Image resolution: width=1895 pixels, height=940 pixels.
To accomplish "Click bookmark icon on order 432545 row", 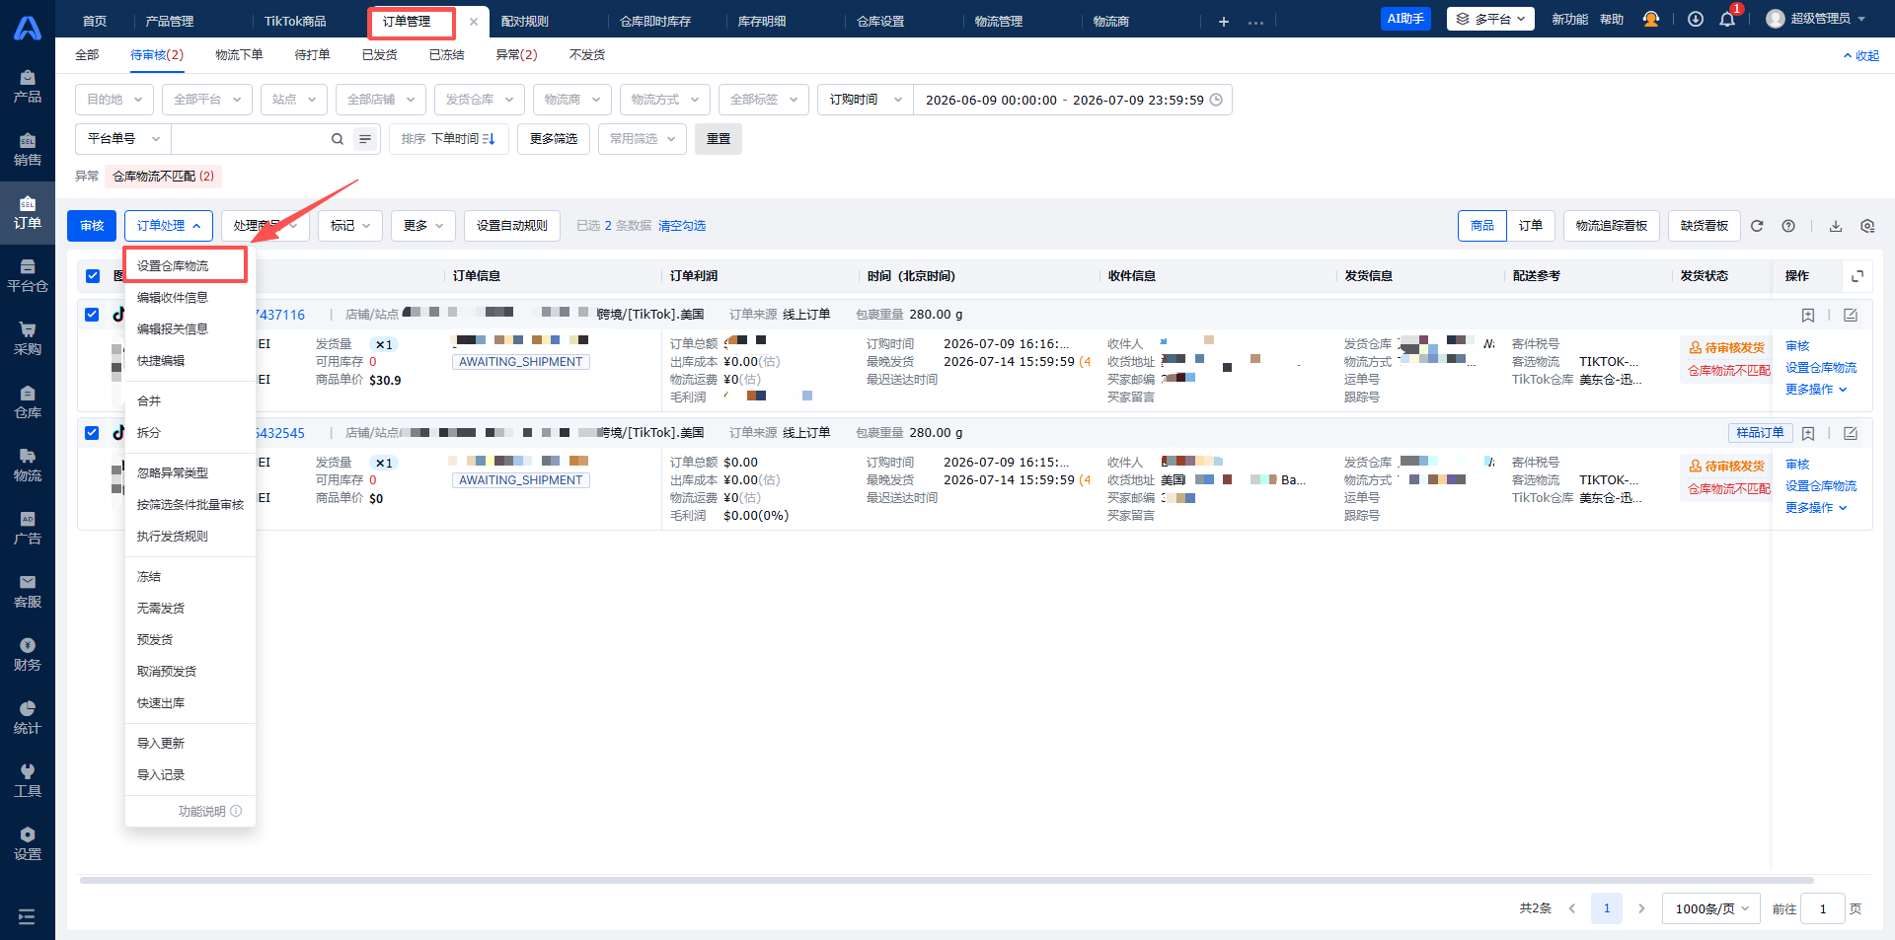I will (1808, 434).
